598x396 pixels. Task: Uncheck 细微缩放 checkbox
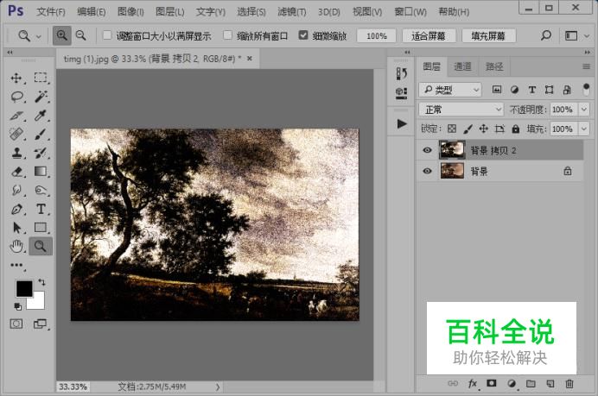(x=303, y=35)
